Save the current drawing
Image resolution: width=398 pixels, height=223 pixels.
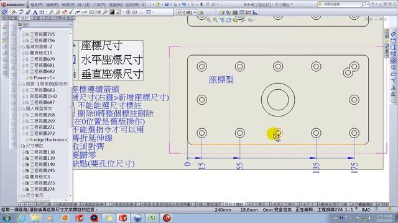(x=167, y=4)
